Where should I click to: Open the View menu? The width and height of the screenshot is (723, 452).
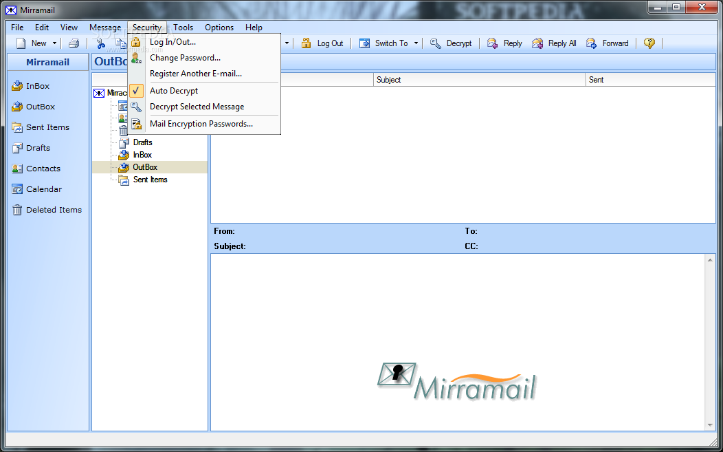pyautogui.click(x=69, y=28)
